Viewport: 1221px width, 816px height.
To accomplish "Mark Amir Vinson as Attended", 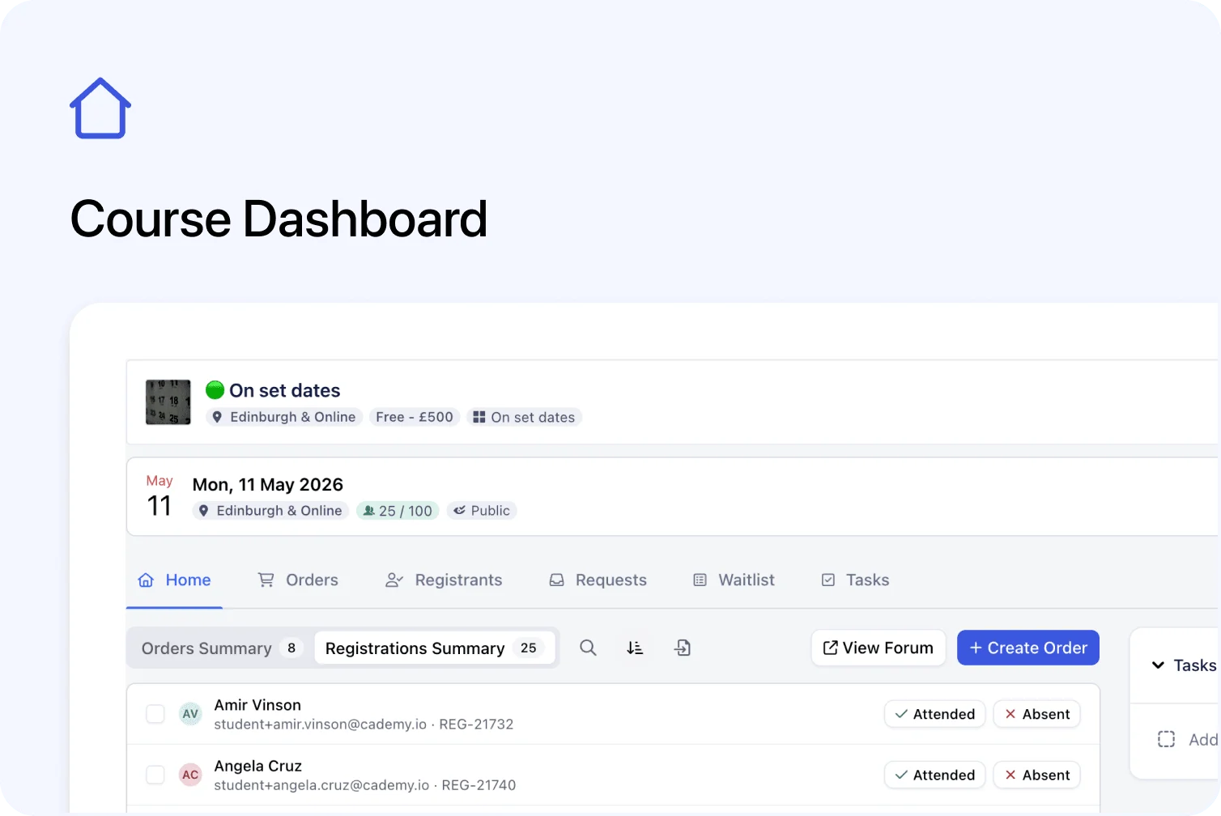I will pos(935,714).
